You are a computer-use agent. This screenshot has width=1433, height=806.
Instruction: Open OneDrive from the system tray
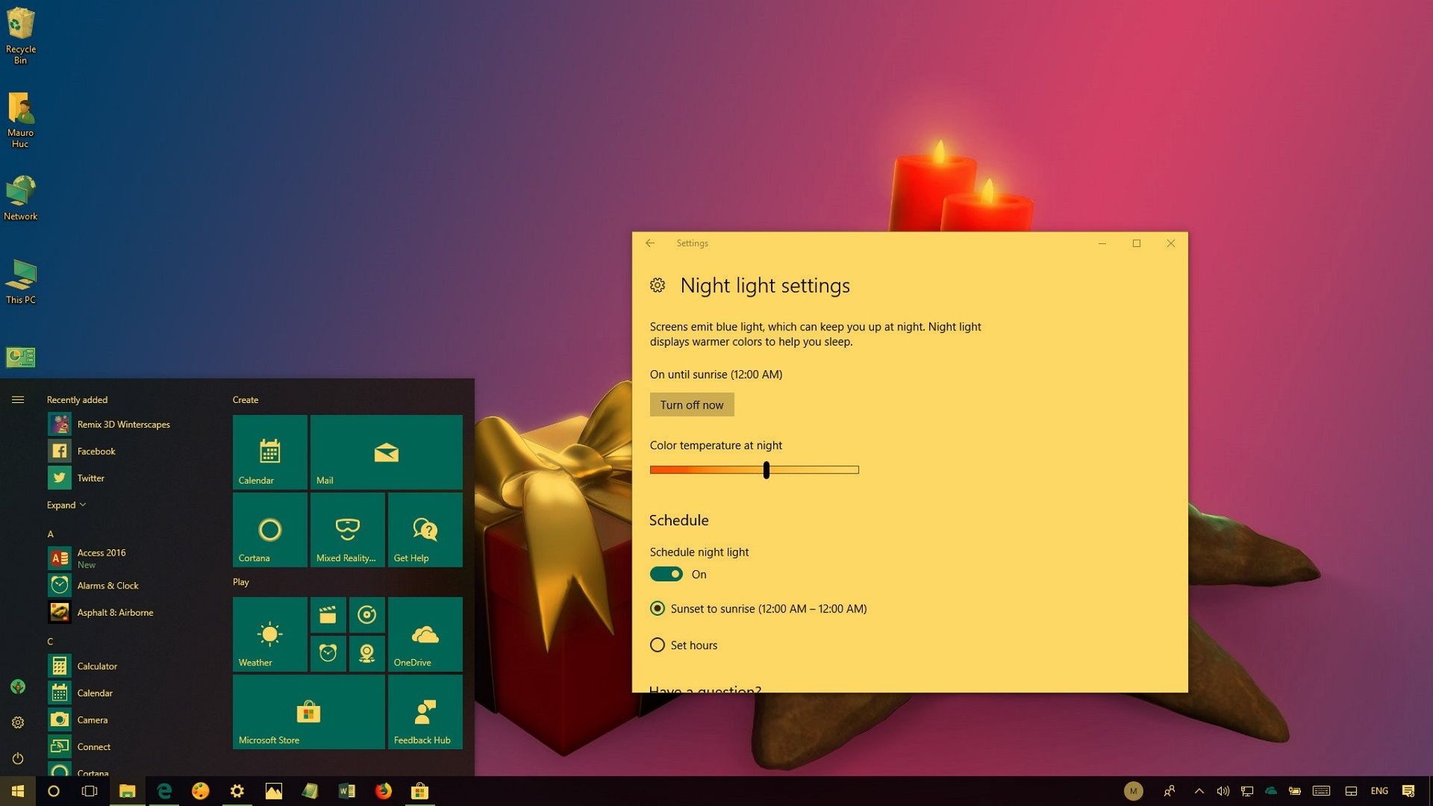1271,791
